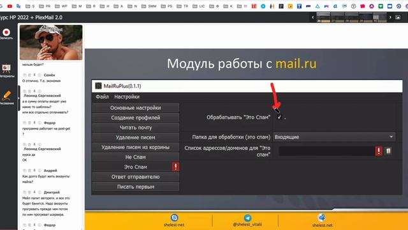Image resolution: width=408 pixels, height=230 pixels.
Task: Click the letter a bookmark icon
Action: point(335,6)
